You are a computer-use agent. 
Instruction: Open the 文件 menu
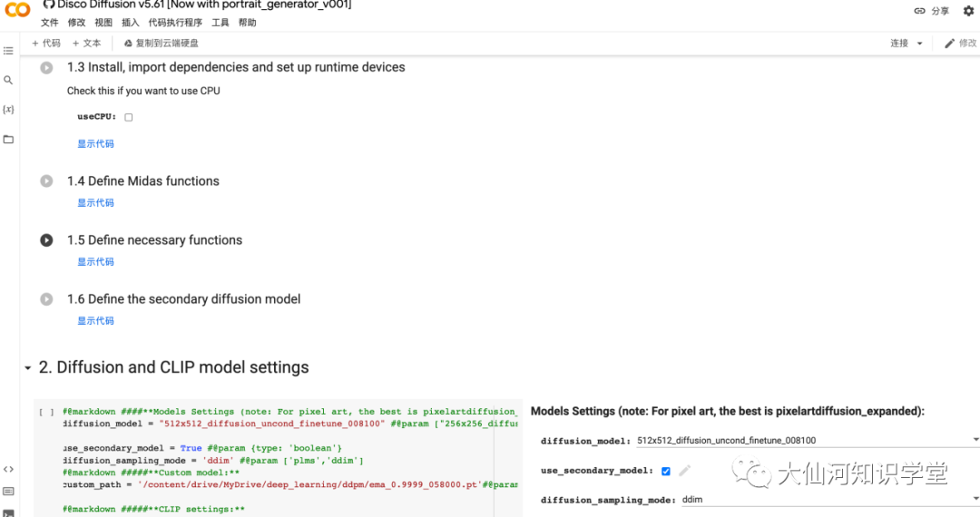pos(49,23)
